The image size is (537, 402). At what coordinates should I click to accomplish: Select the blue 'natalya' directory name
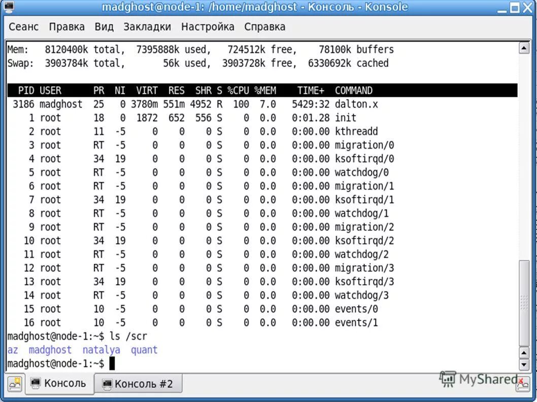click(101, 350)
